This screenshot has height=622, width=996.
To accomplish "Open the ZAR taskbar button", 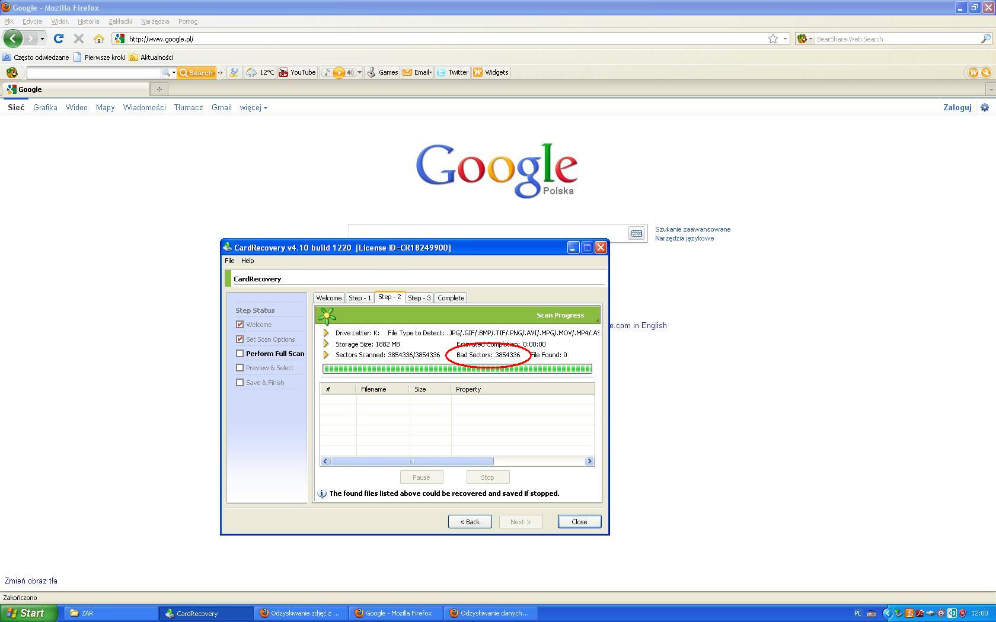I will [x=111, y=613].
